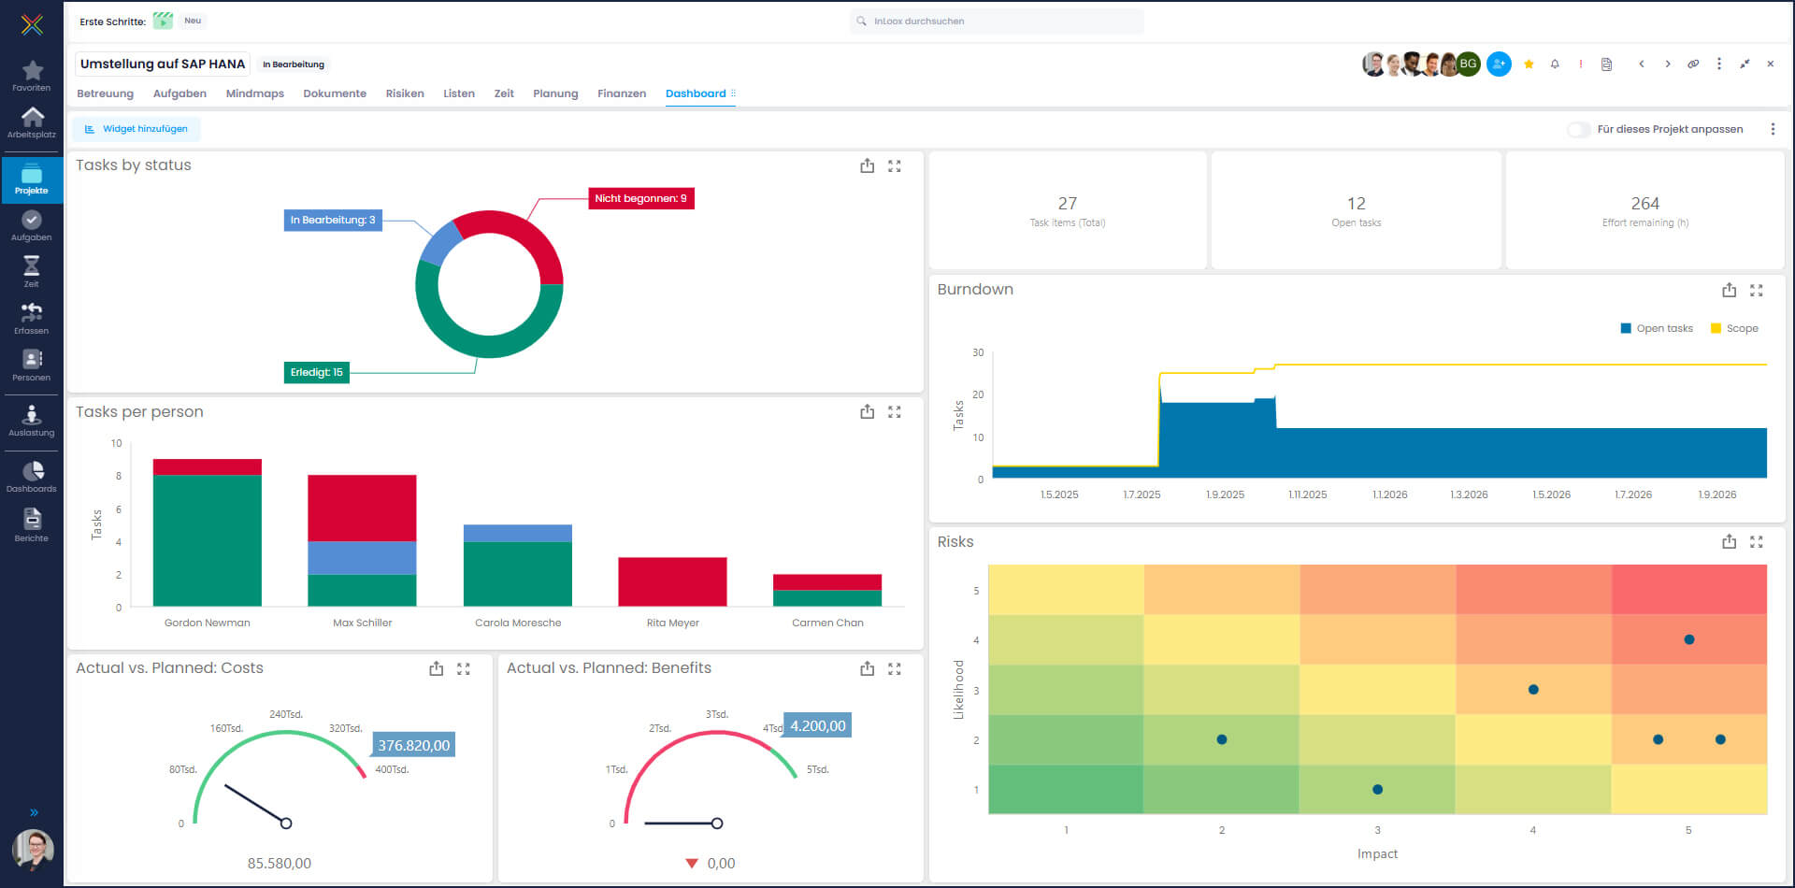Change the In Bearbeitung project status
Image resolution: width=1795 pixels, height=888 pixels.
(x=294, y=64)
